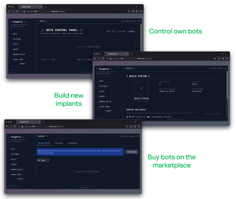Bookmark the page in the Bots window
The width and height of the screenshot is (236, 199).
coord(129,11)
